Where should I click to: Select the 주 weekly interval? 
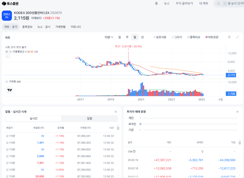pyautogui.click(x=127, y=37)
